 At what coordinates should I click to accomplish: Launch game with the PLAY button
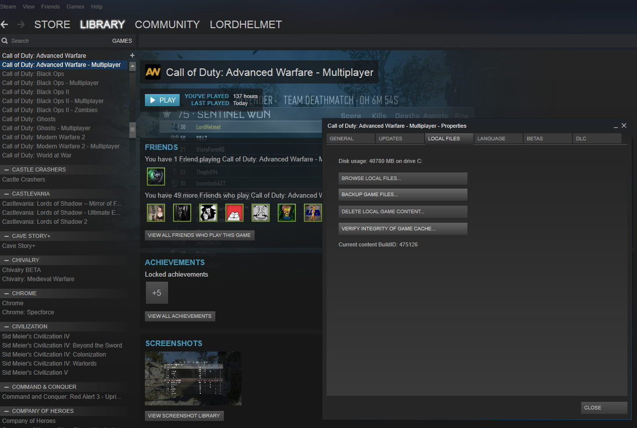[162, 100]
